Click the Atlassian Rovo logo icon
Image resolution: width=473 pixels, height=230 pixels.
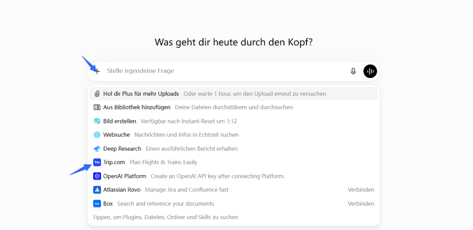click(97, 190)
